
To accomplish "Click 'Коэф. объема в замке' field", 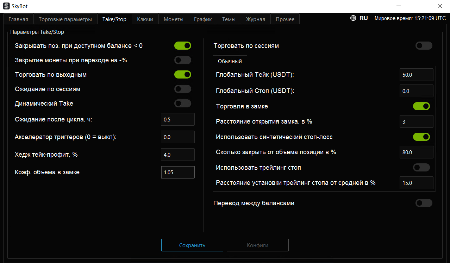I will [x=178, y=172].
